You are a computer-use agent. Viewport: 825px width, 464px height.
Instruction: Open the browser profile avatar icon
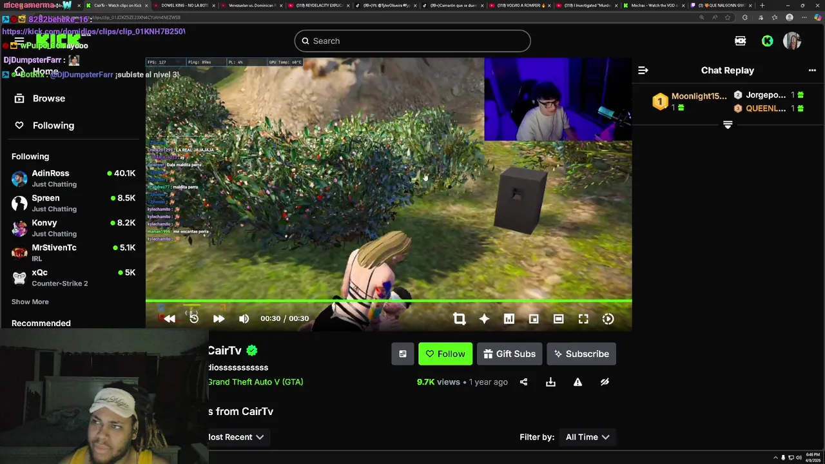coord(790,17)
